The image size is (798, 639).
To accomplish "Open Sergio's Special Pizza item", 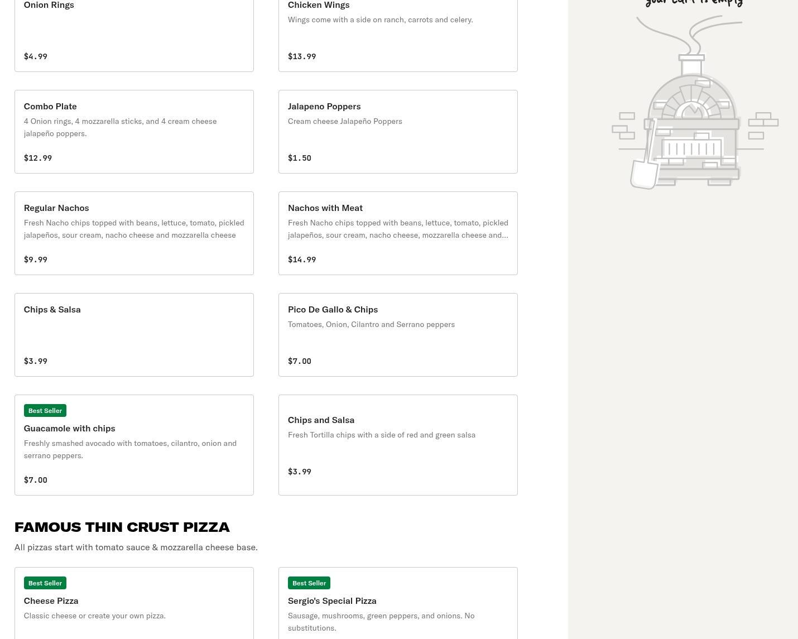I will [x=398, y=603].
